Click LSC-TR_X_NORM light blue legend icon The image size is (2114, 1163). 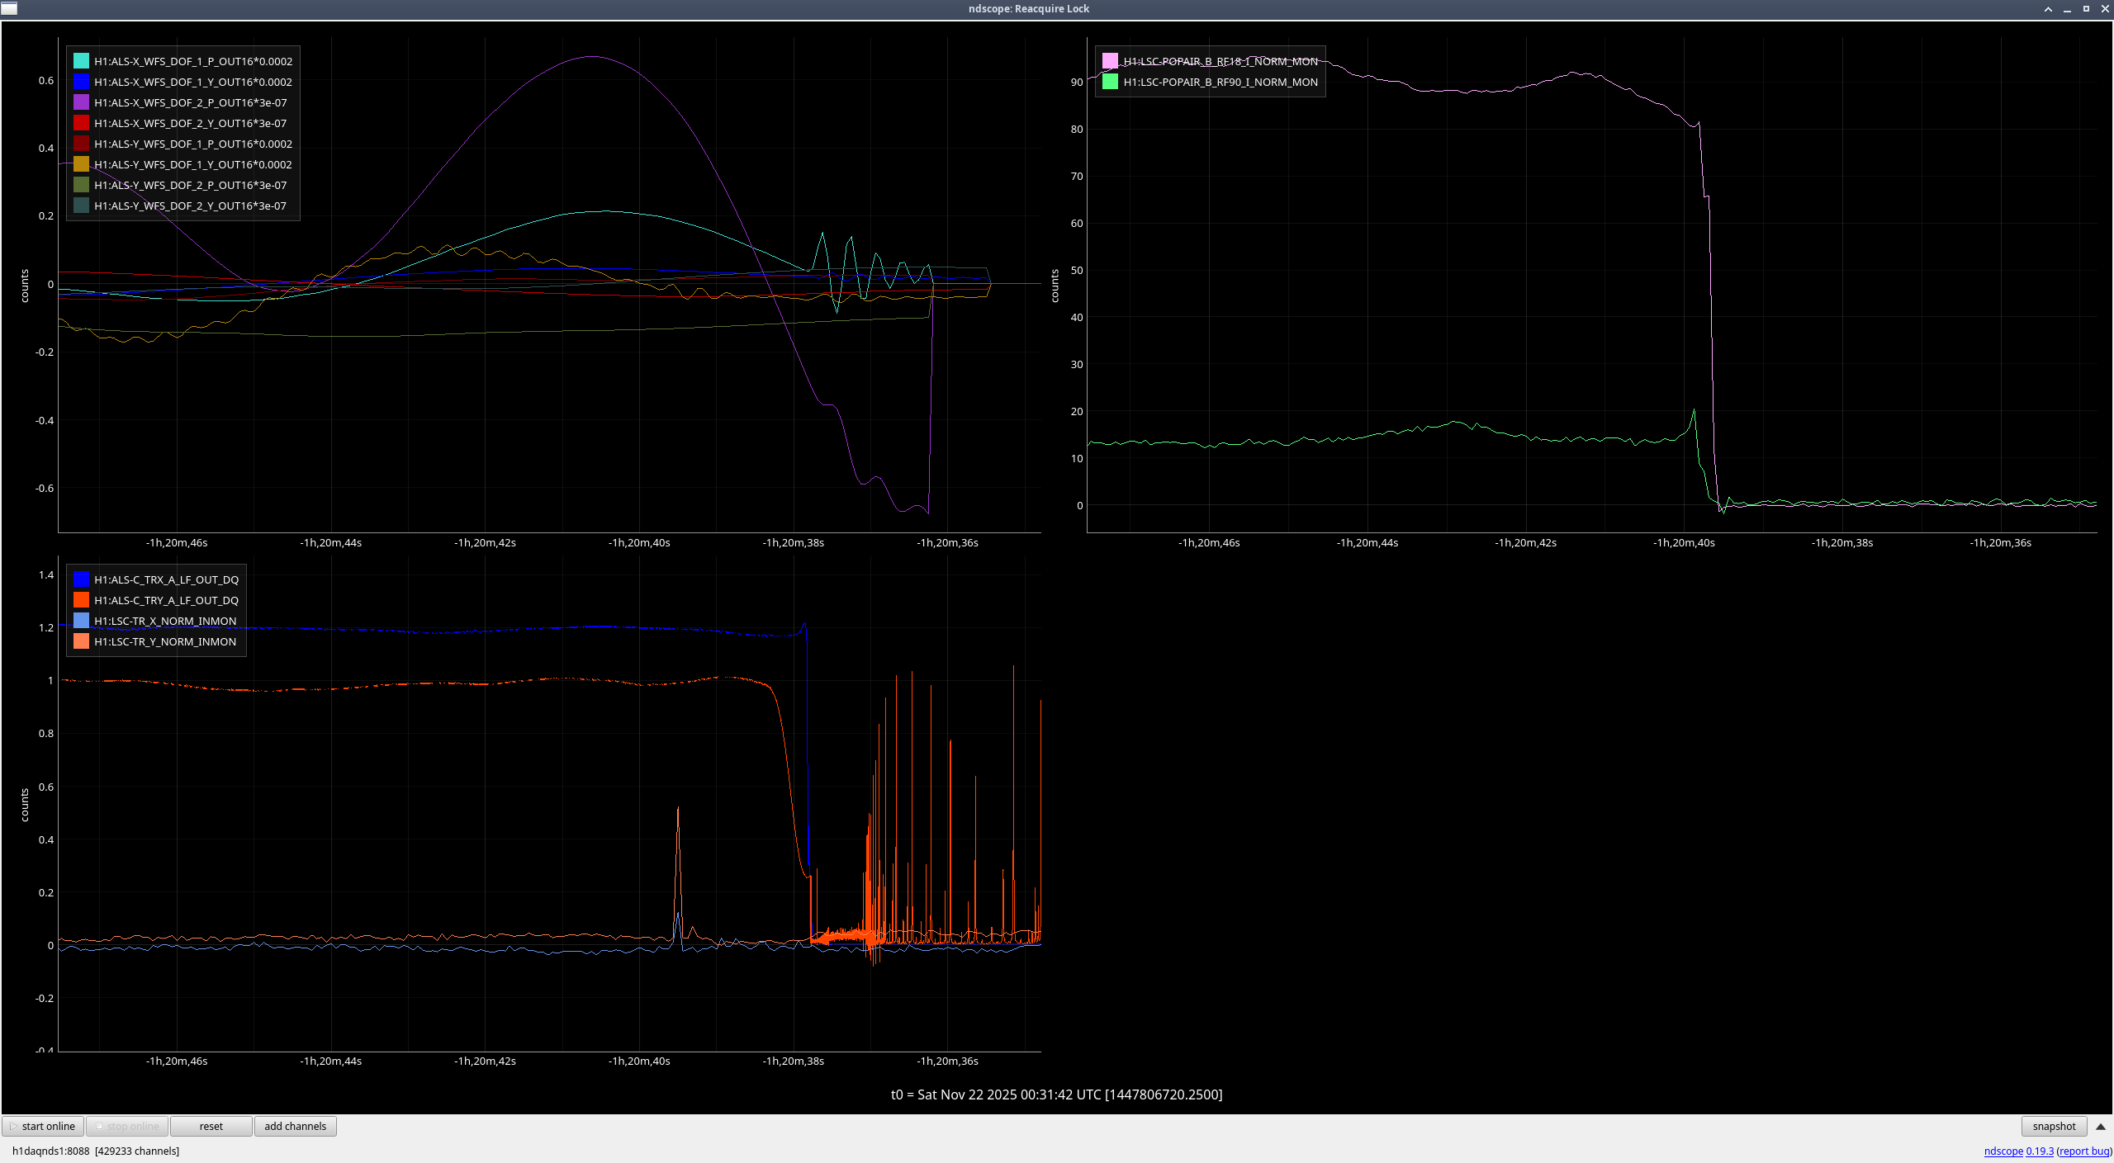tap(81, 621)
